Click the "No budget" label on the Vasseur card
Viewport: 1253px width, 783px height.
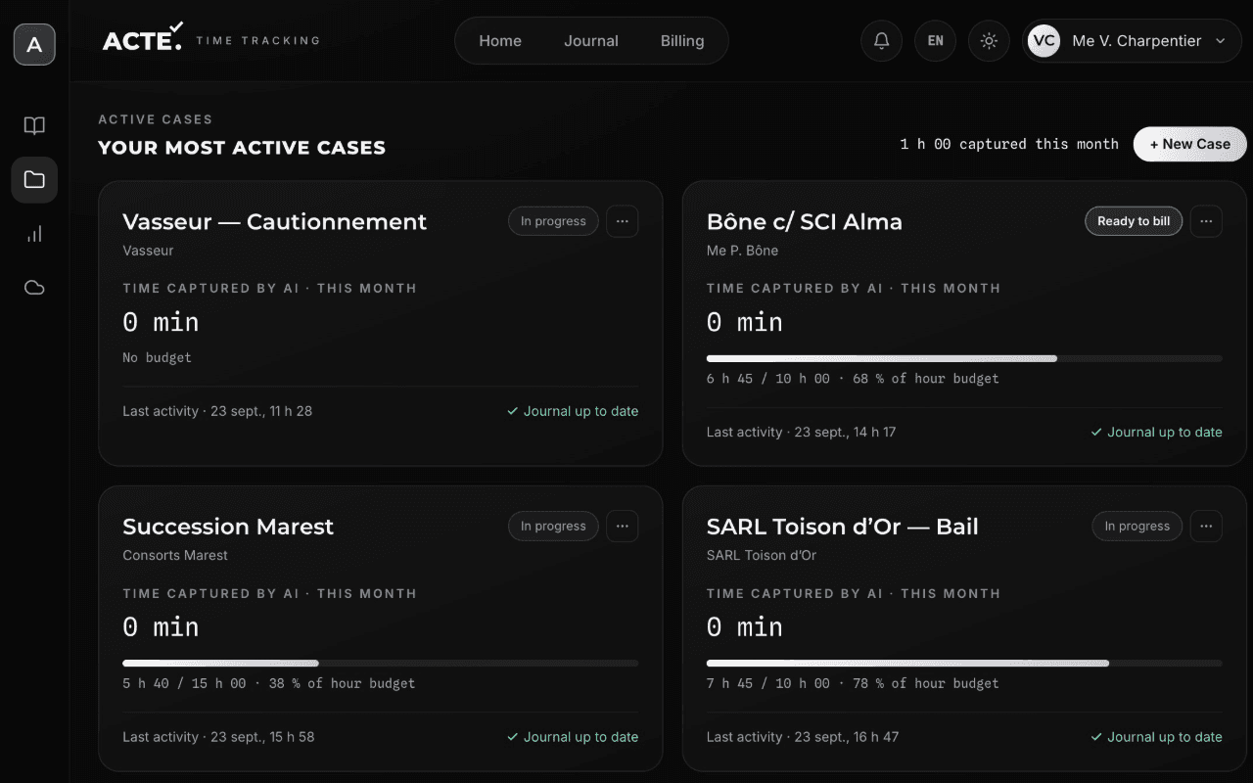click(x=157, y=357)
